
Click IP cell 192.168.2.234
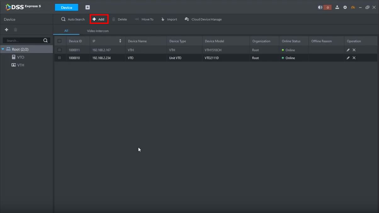point(101,58)
